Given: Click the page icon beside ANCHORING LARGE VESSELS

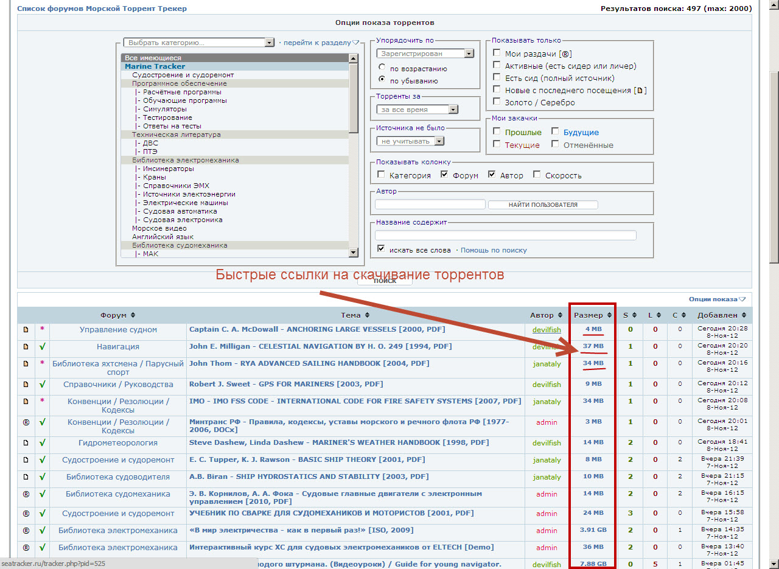Looking at the screenshot, I should pos(26,329).
